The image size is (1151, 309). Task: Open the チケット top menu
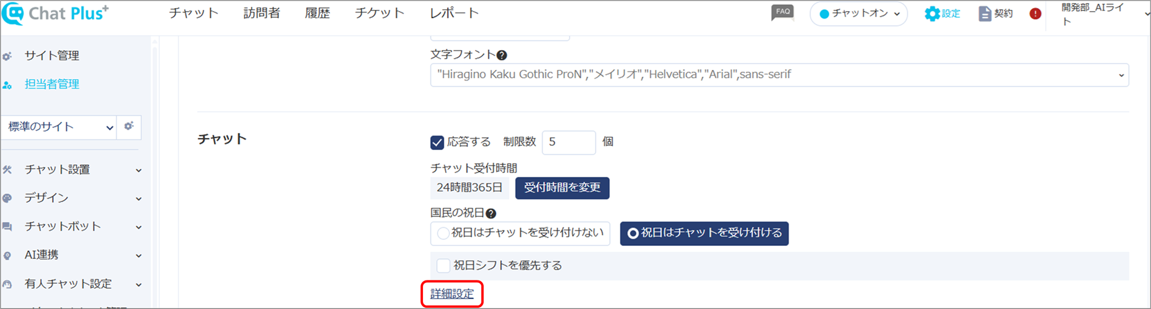click(x=380, y=13)
